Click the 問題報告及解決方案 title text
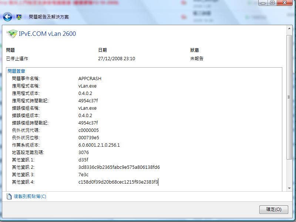Screen dimensions: 296x222 click(49, 17)
